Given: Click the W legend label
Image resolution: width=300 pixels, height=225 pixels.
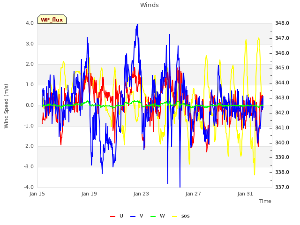Looking at the screenshot, I should 162,216.
